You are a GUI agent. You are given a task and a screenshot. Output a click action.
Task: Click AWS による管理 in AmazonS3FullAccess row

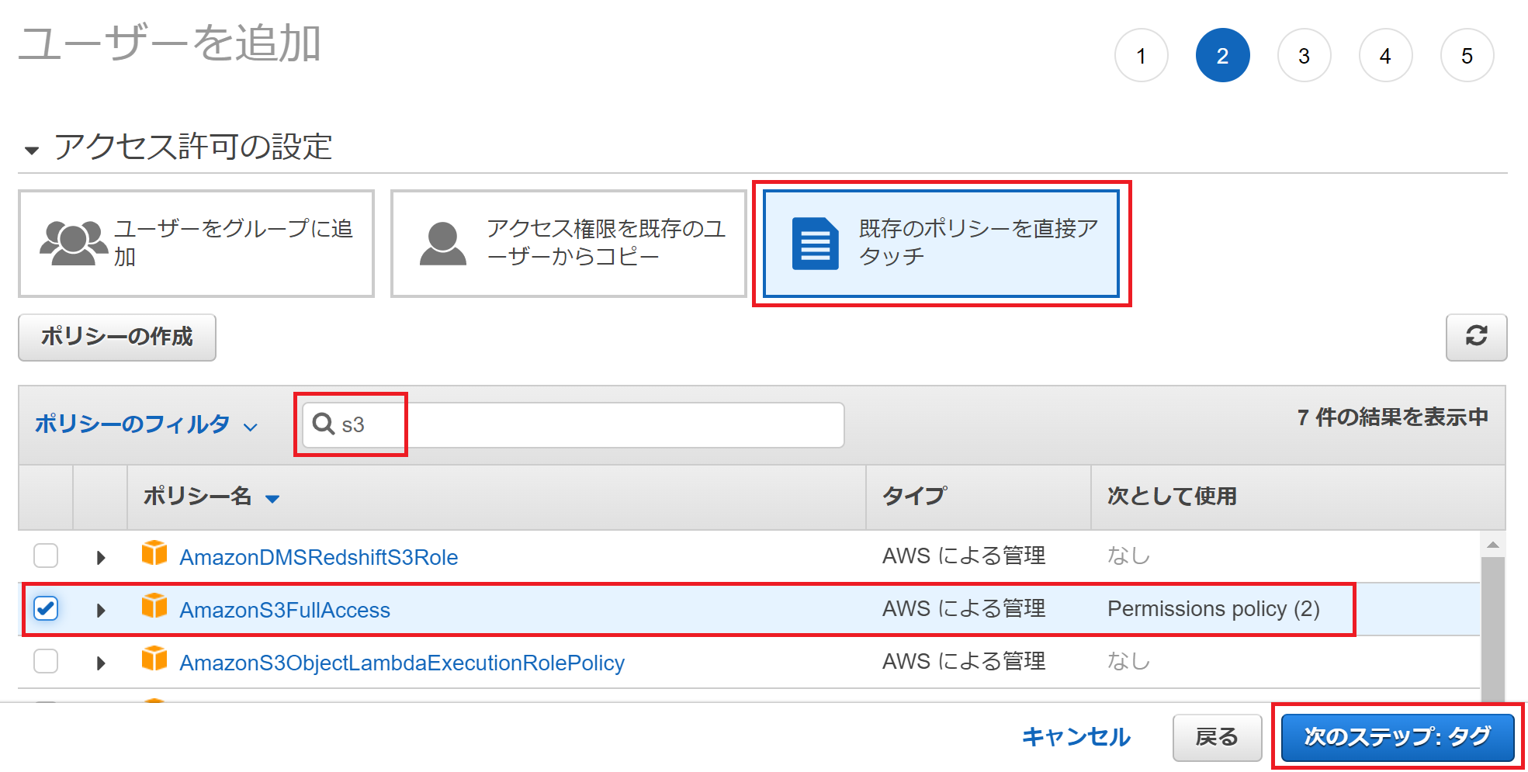(x=964, y=609)
